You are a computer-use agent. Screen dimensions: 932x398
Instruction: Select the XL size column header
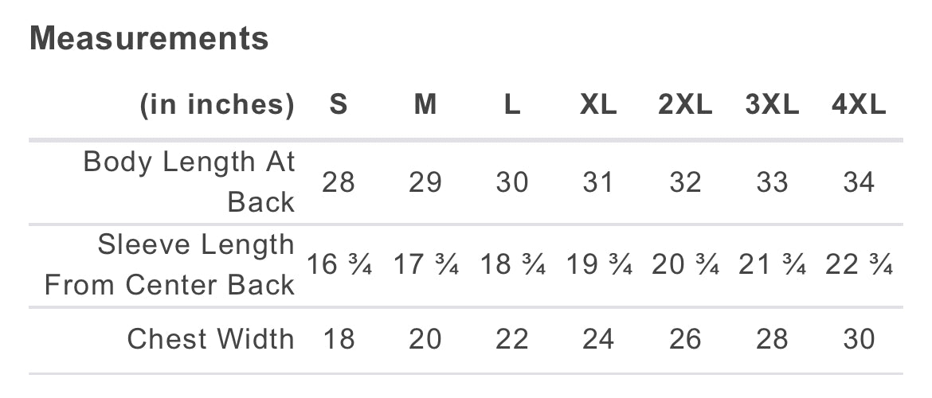click(598, 105)
